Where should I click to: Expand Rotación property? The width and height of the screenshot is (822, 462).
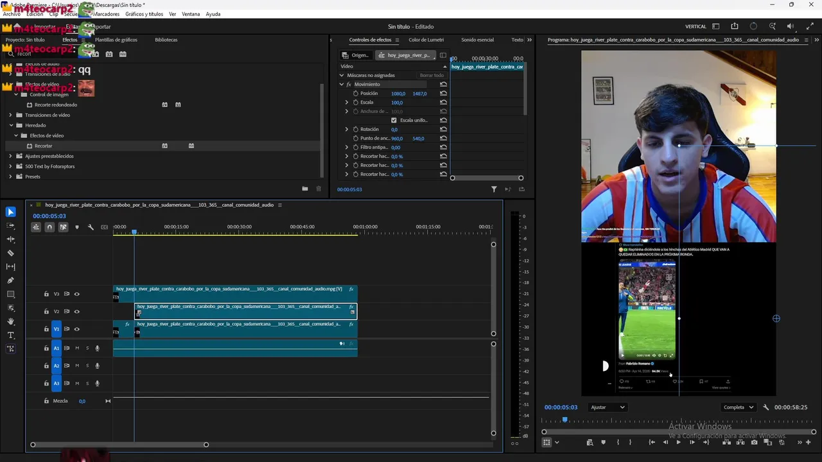[x=347, y=130]
